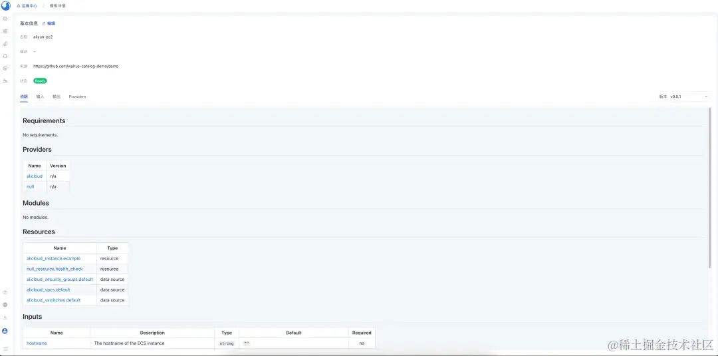Viewport: 718px width, 356px height.
Task: Click the Requirements heading
Action: 44,121
